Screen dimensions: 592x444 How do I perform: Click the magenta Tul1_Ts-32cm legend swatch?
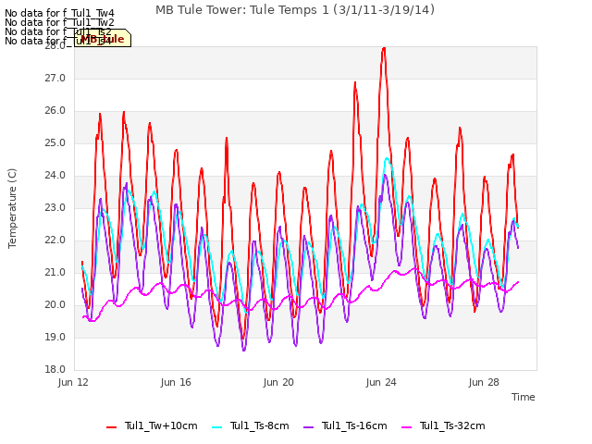tap(407, 427)
